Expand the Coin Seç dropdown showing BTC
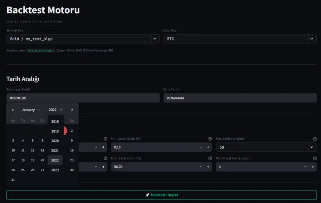The image size is (321, 203). coord(239,39)
